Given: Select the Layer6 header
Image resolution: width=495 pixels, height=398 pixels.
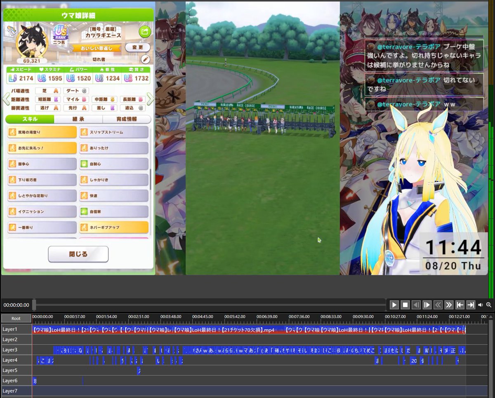Looking at the screenshot, I should (x=16, y=381).
